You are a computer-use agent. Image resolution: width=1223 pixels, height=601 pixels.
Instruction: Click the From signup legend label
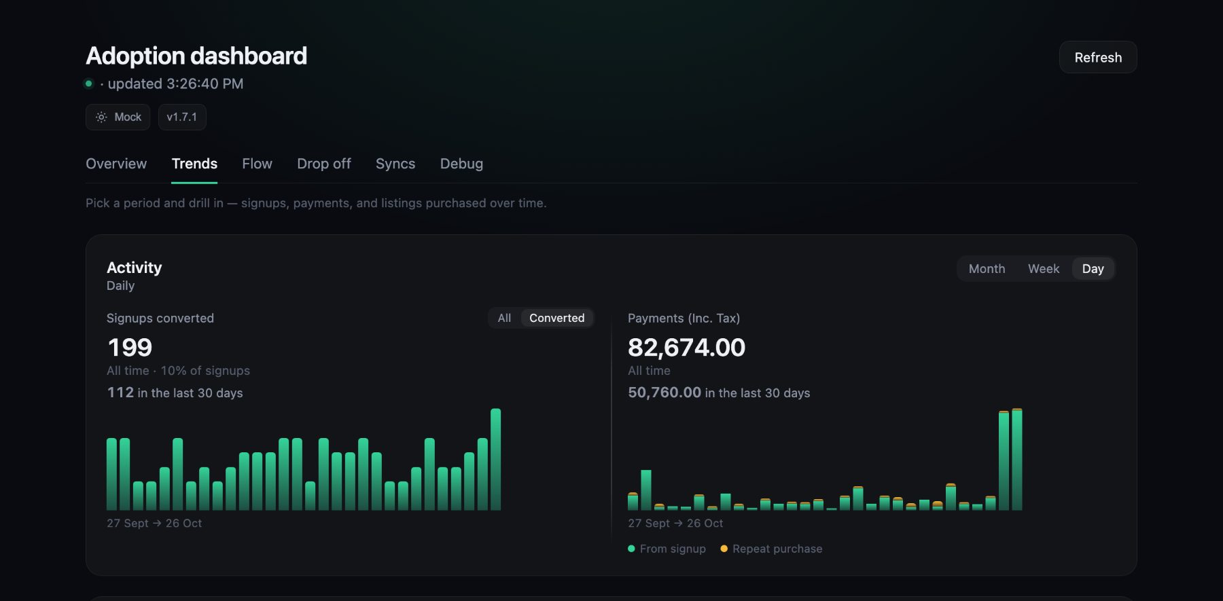673,549
